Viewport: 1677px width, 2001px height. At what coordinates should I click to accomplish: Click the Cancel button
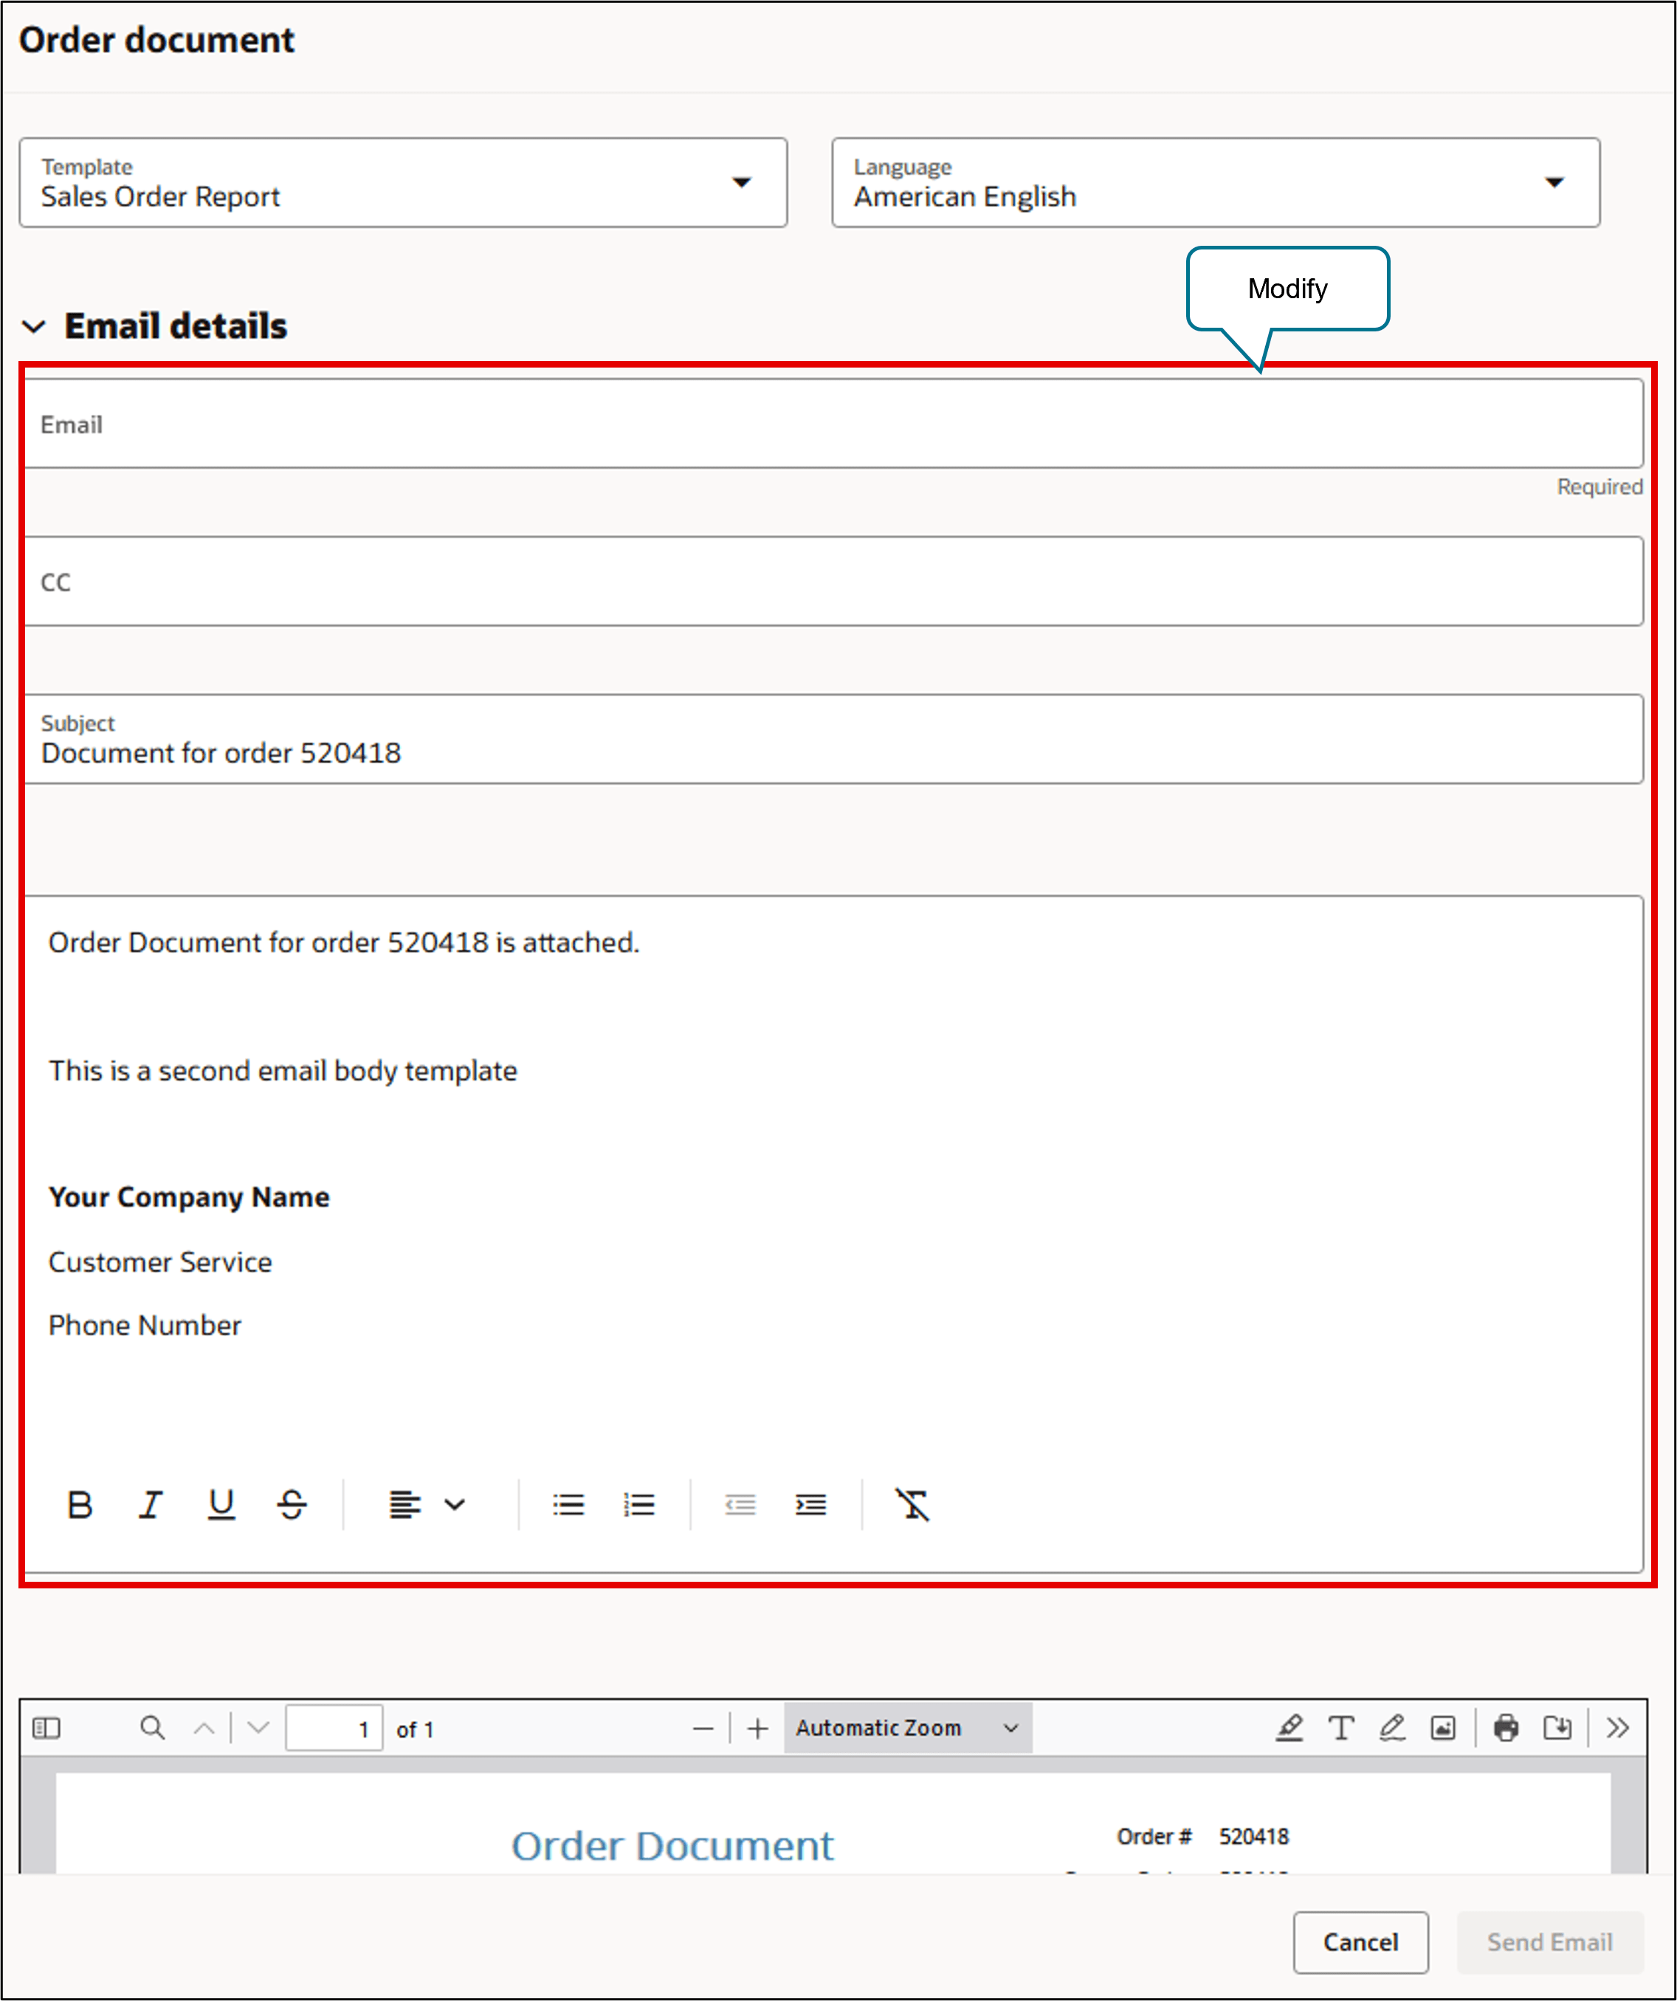(1360, 1942)
